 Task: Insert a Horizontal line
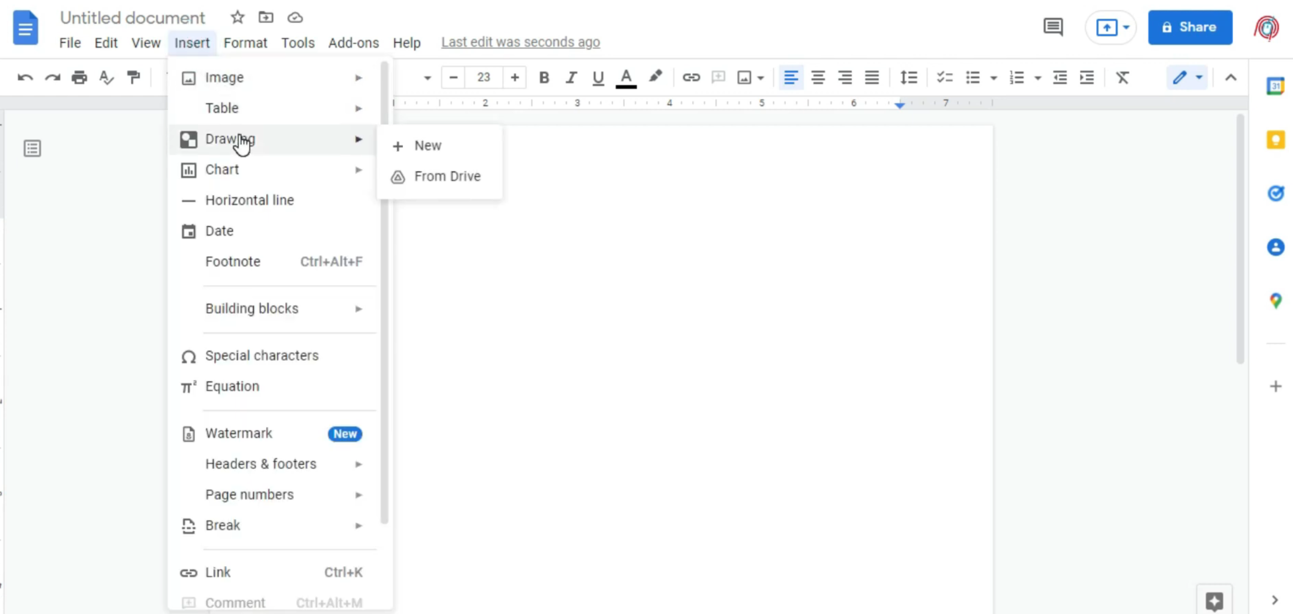click(x=272, y=200)
